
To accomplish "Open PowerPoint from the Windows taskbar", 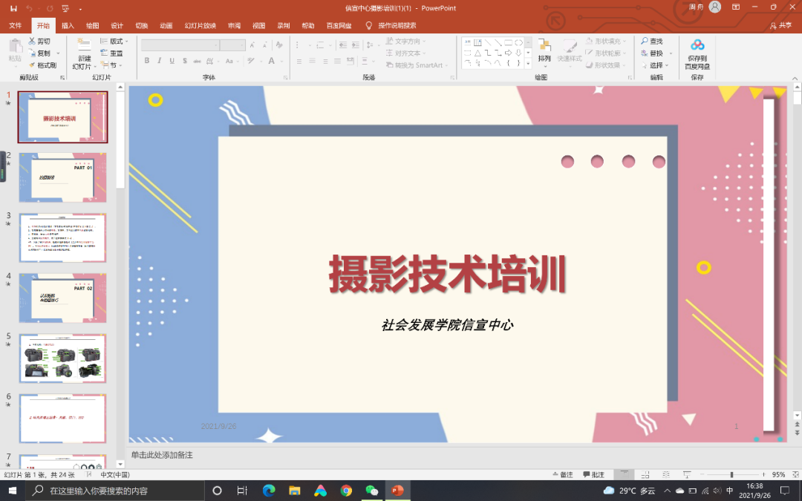I will pos(397,491).
